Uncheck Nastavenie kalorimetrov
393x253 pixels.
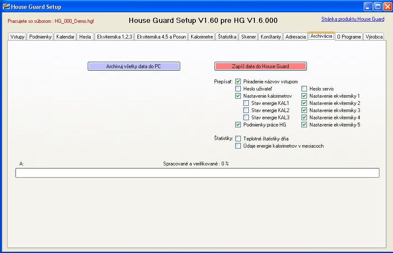coord(238,96)
